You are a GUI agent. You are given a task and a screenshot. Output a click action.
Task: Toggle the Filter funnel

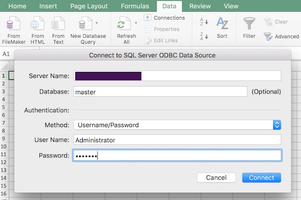(249, 23)
